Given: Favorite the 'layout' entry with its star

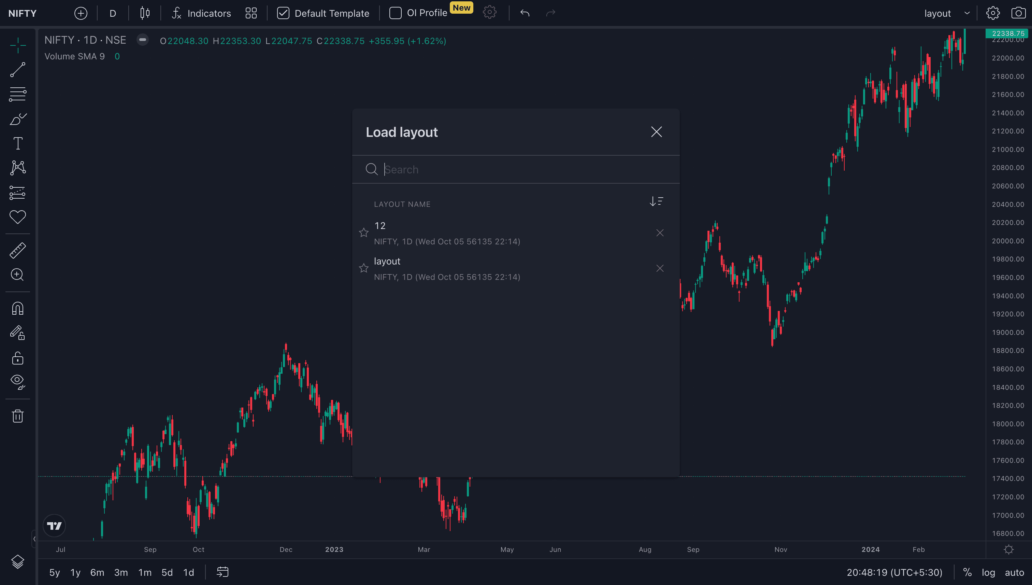Looking at the screenshot, I should (363, 268).
